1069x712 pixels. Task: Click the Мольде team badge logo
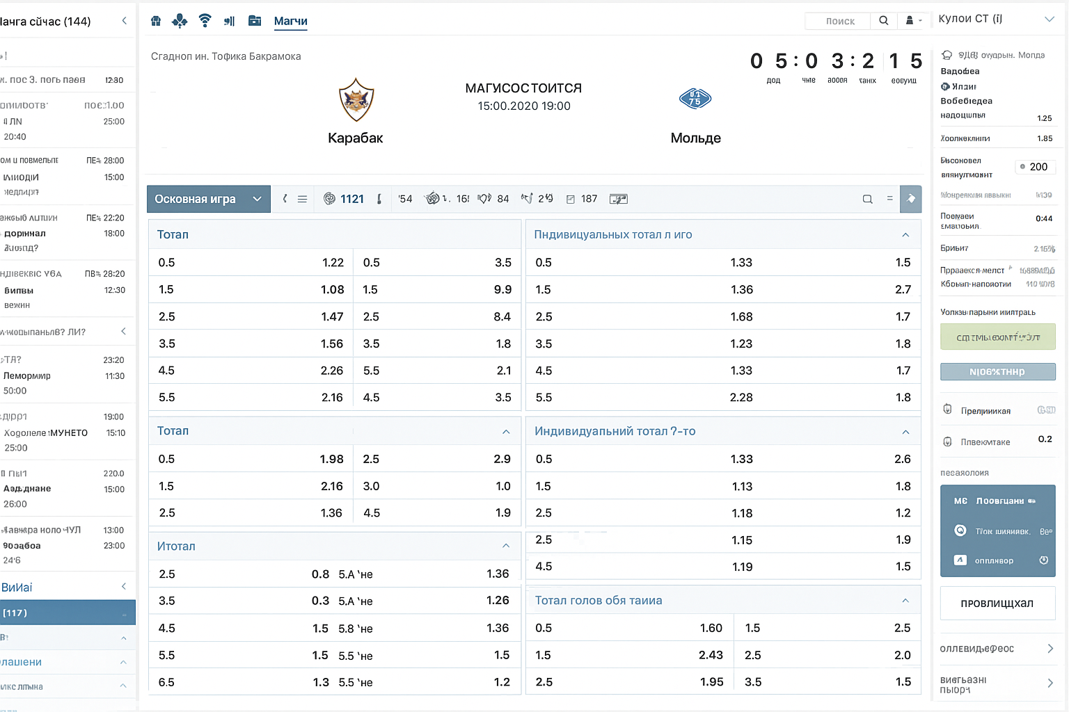pos(695,99)
